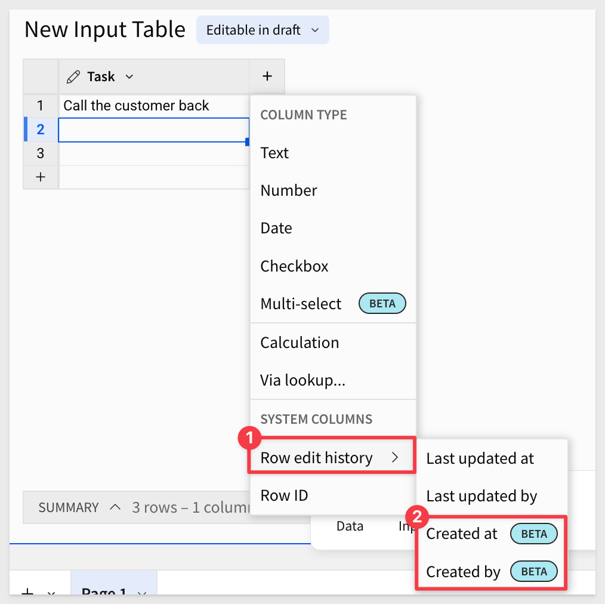Add a Checkbox column type
Image resolution: width=605 pixels, height=604 pixels.
(x=294, y=266)
